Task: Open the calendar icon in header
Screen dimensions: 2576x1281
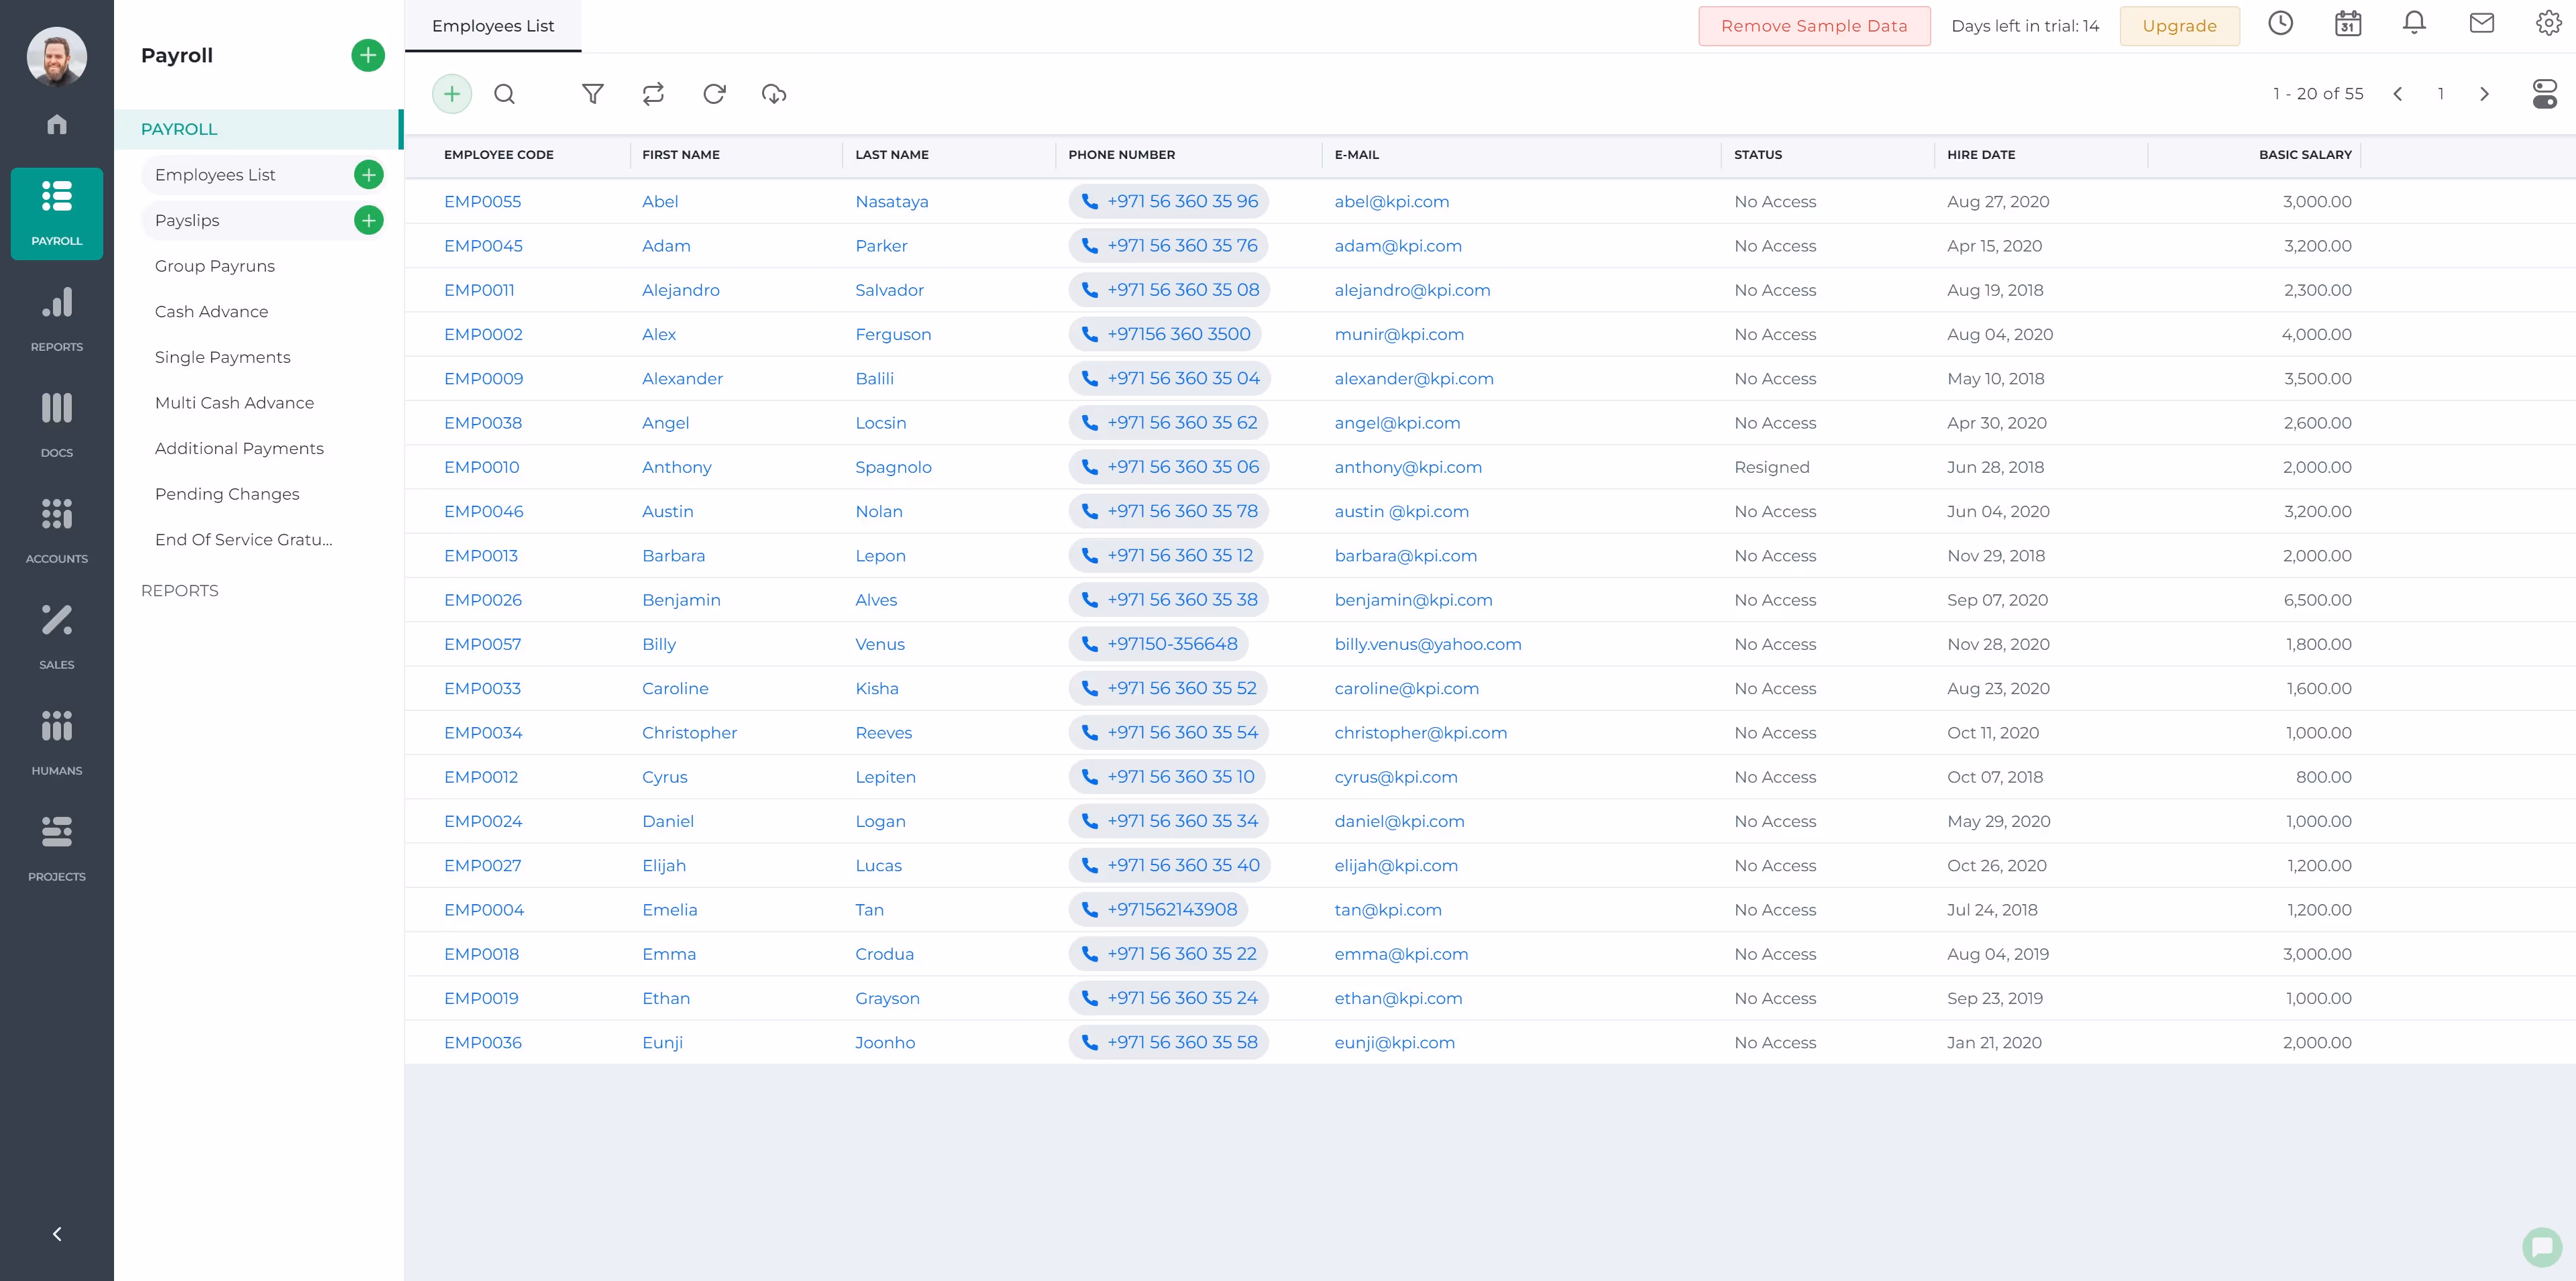Action: tap(2347, 24)
